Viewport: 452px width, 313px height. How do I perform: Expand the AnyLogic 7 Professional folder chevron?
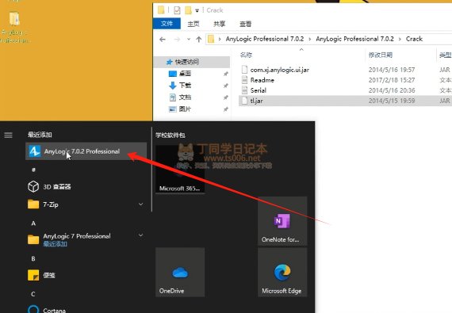(140, 235)
